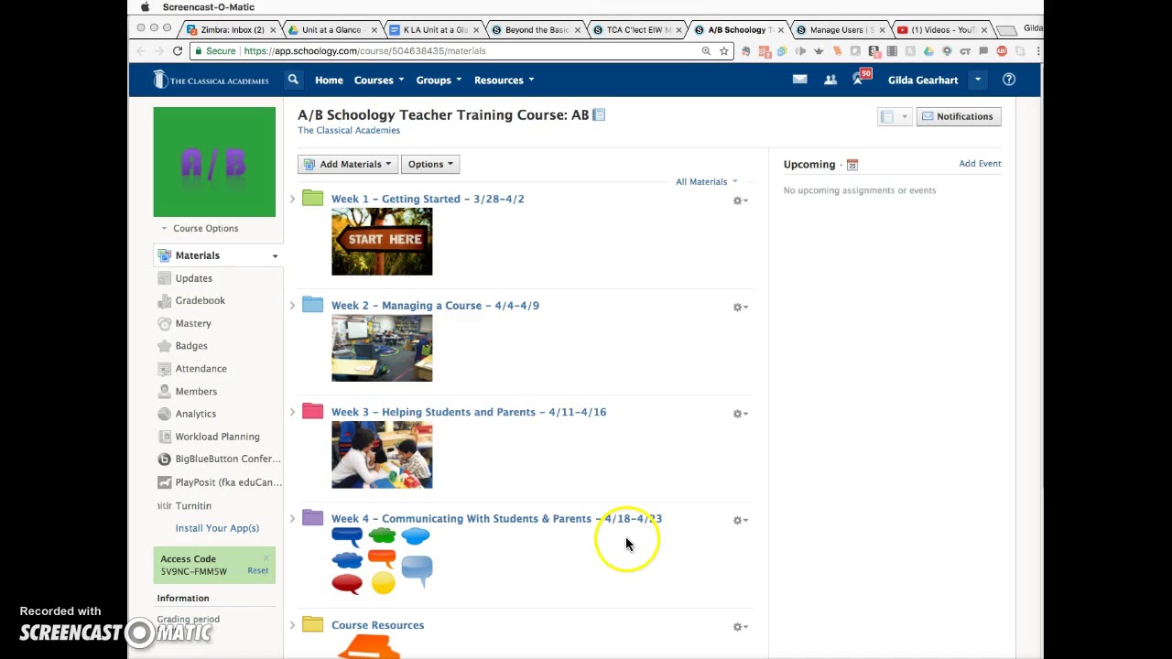Click the course info icon after title

tap(599, 115)
